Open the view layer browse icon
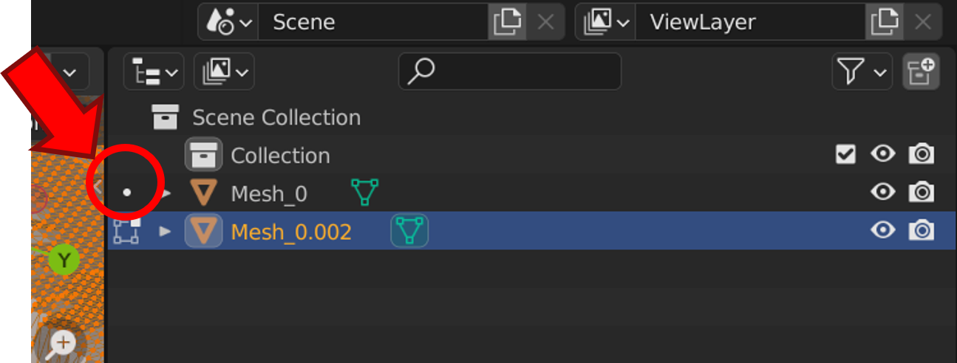This screenshot has height=363, width=957. tap(604, 22)
